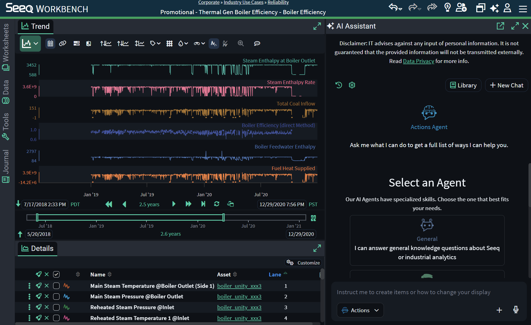Expand the Actions agent dropdown

tap(360, 310)
